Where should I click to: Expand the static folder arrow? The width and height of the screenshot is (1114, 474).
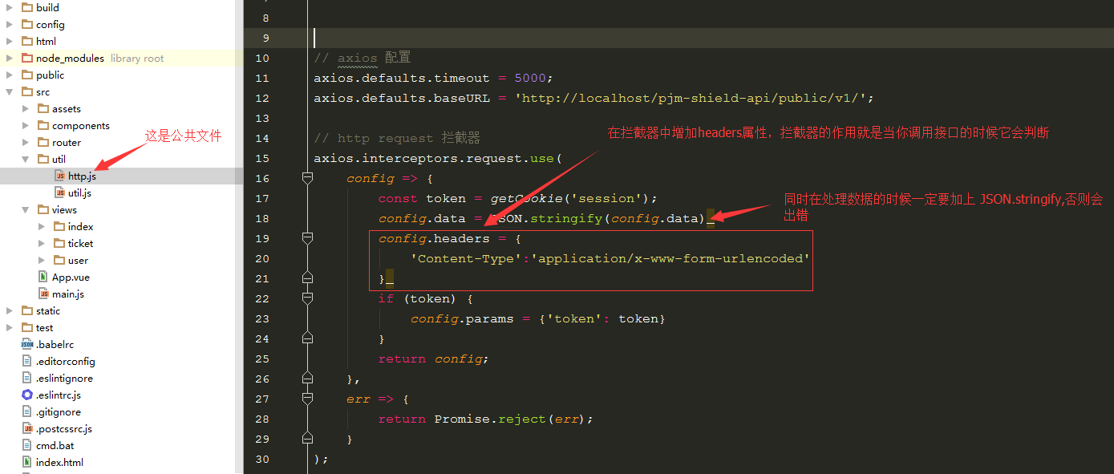tap(10, 310)
